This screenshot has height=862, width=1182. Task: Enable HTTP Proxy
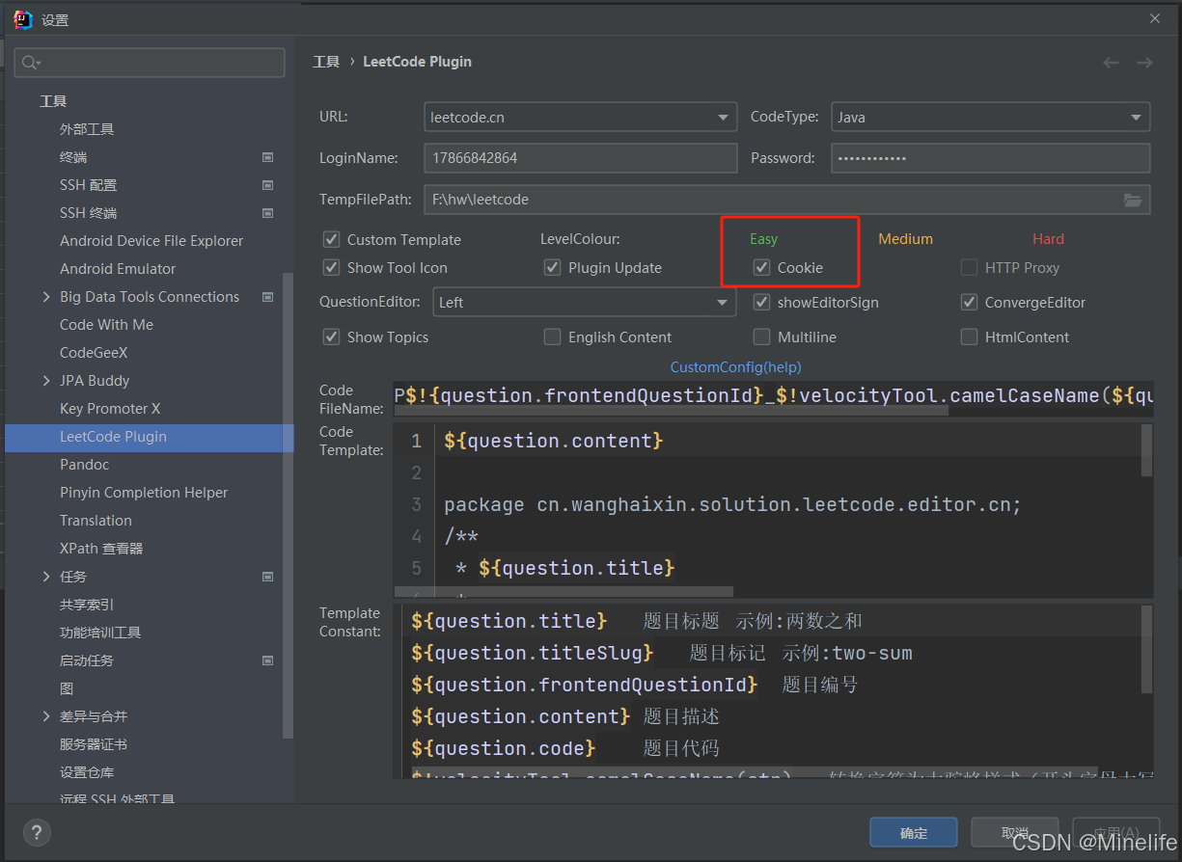click(x=969, y=267)
